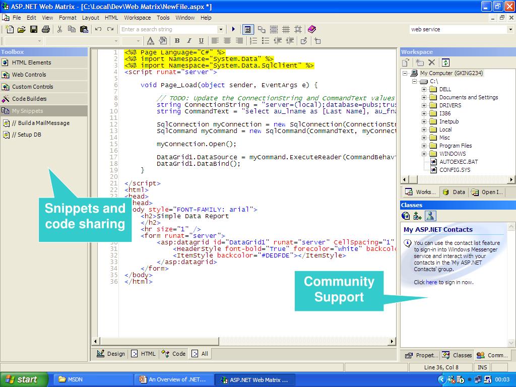Click the person contacts icon in Classes panel
Screen dimensions: 516x387
pos(430,216)
